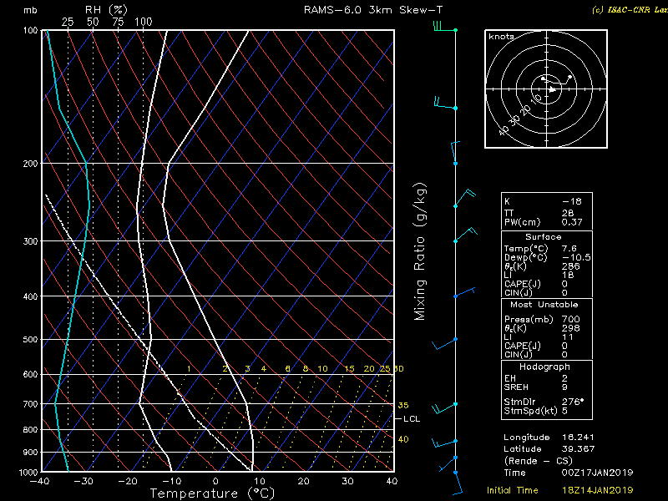This screenshot has height=501, width=668.
Task: Click the '(c) ISAC-CNR' copyright text
Action: click(622, 10)
